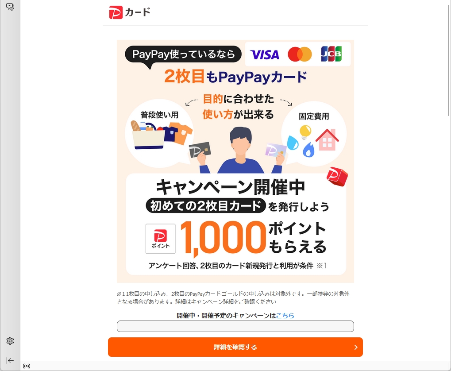The height and width of the screenshot is (371, 451).
Task: Click the PayPay Card red logo
Action: click(116, 12)
